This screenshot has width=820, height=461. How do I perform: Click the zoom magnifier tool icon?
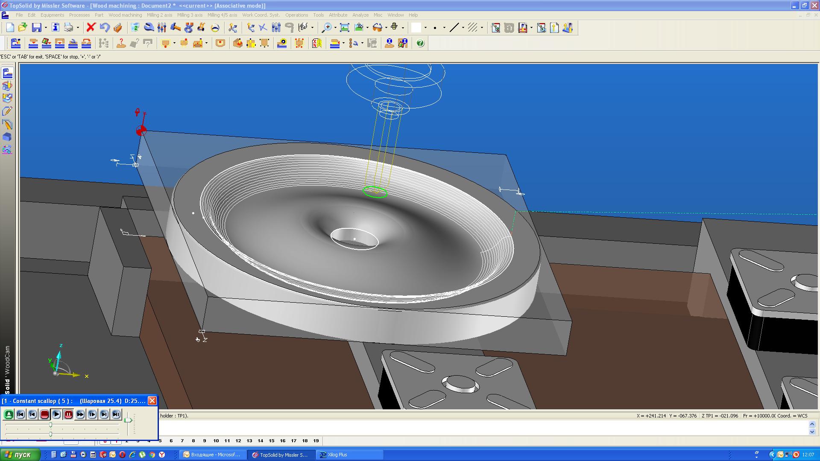click(x=326, y=28)
